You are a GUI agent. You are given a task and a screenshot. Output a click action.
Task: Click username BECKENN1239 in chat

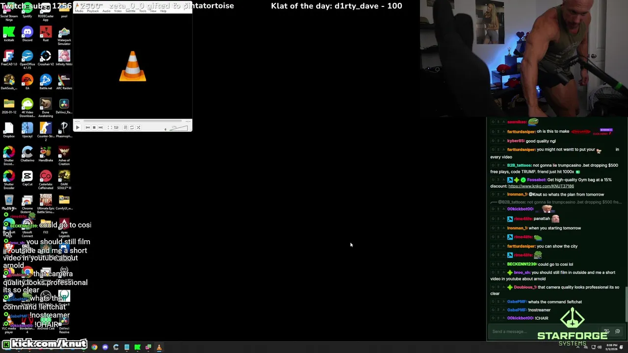click(522, 264)
